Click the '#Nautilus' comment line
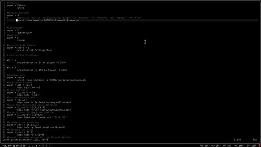 [13, 36]
